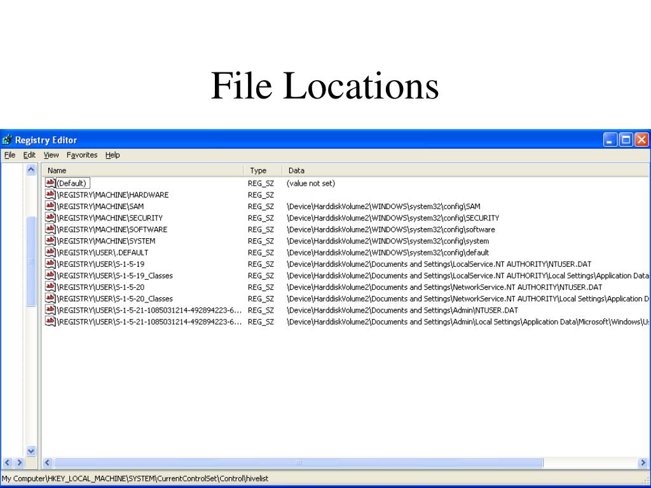
Task: Click tree pane scroll left arrow
Action: 8,463
